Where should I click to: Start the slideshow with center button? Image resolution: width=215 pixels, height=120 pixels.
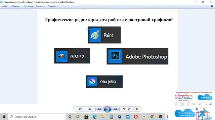click(107, 109)
